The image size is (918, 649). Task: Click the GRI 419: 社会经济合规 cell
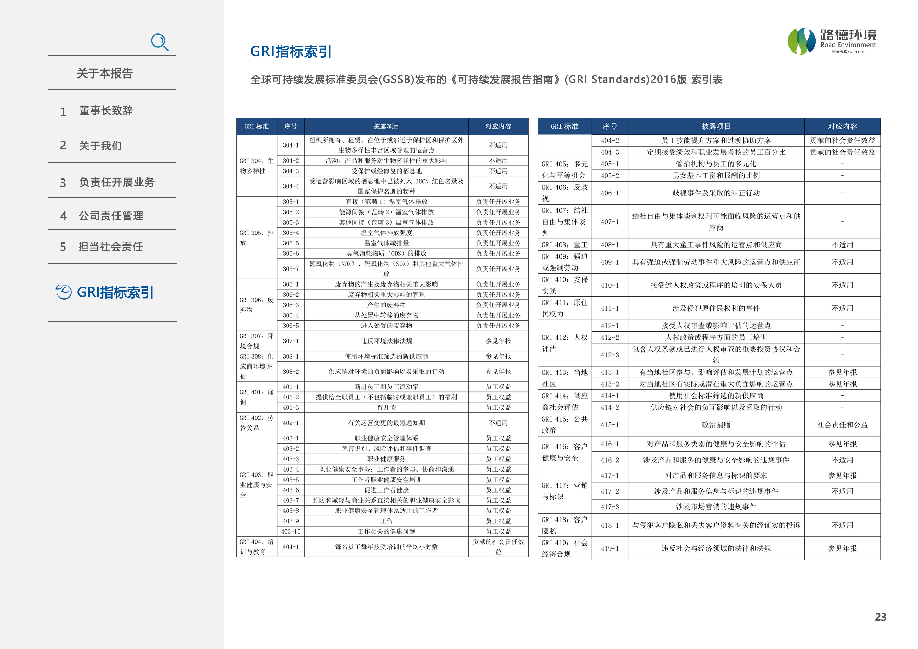564,548
